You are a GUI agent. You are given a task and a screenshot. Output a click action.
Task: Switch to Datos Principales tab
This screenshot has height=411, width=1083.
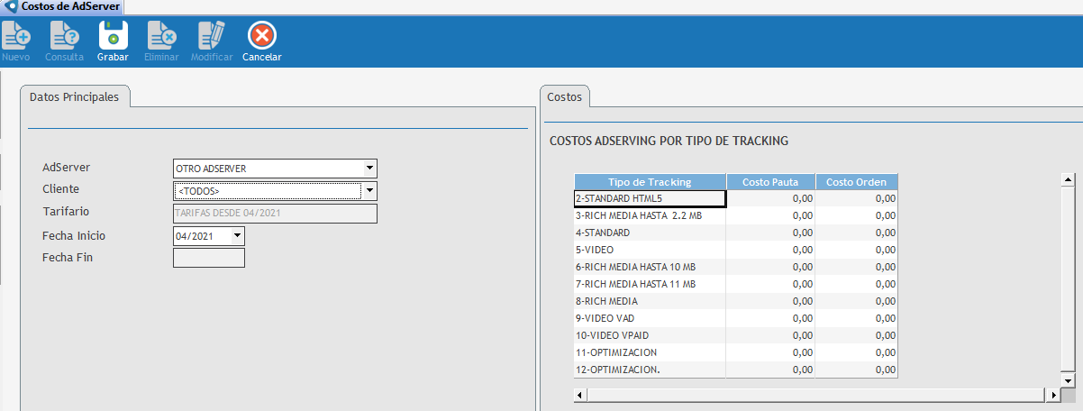pos(74,96)
